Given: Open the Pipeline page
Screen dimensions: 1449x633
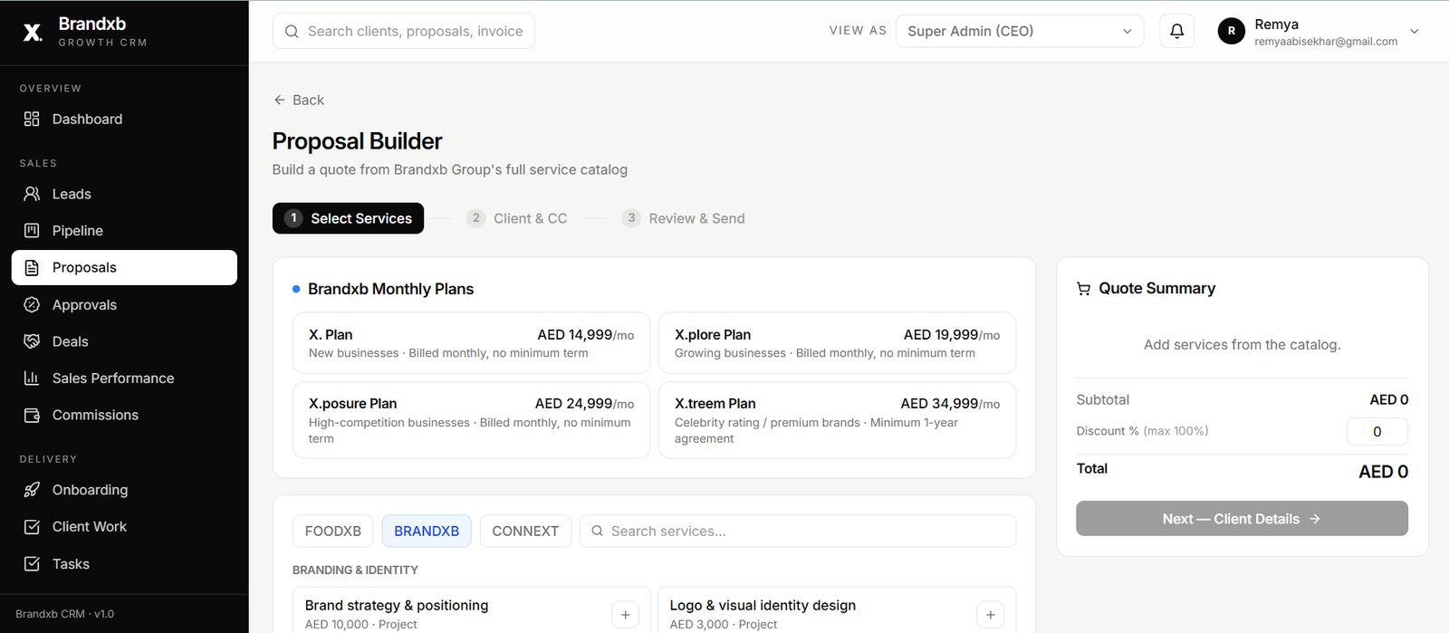Looking at the screenshot, I should pos(124,231).
